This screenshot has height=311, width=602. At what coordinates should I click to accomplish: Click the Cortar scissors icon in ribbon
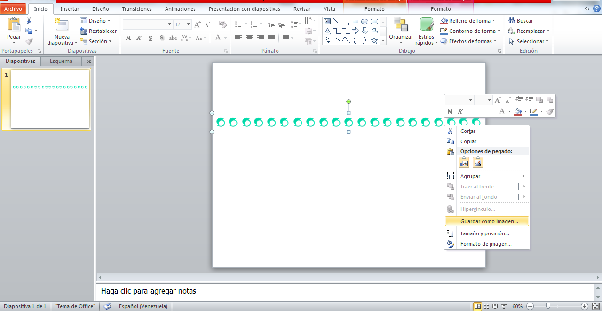29,21
